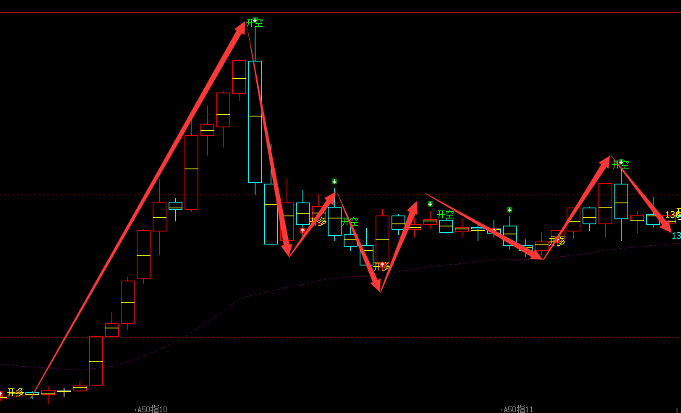Click the long red uptrend arrow line
Viewport: 681px width, 413px height.
point(138,210)
